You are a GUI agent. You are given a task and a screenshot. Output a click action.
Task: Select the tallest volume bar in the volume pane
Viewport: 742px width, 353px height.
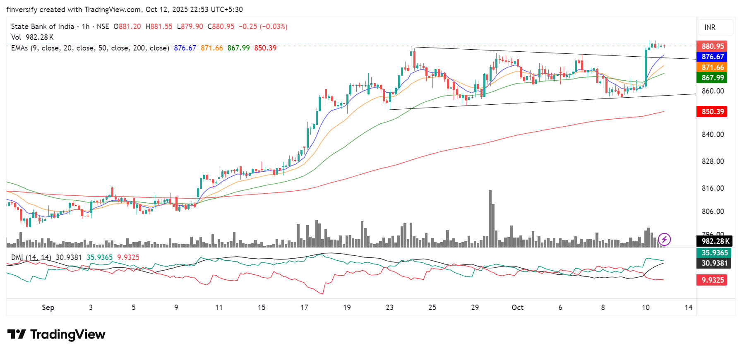tap(490, 219)
